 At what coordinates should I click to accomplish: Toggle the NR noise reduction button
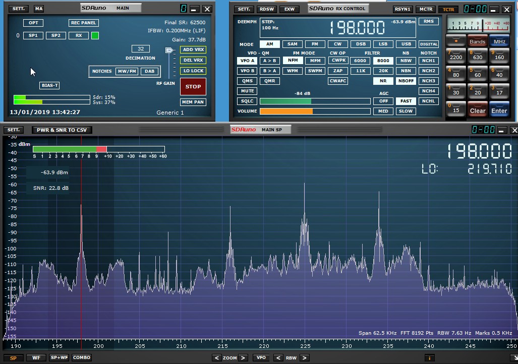(x=383, y=81)
